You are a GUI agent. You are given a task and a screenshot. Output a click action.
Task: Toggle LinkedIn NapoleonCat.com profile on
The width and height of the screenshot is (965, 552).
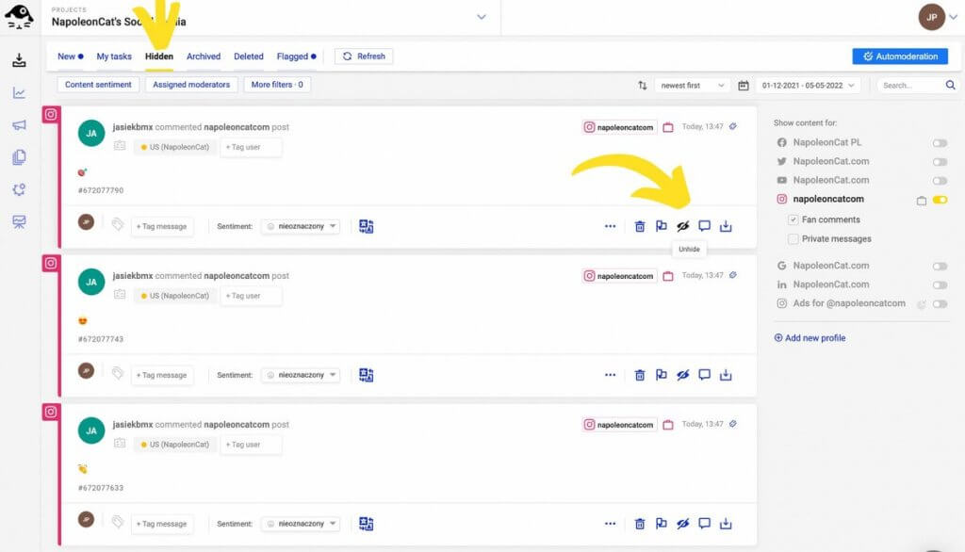click(x=940, y=284)
